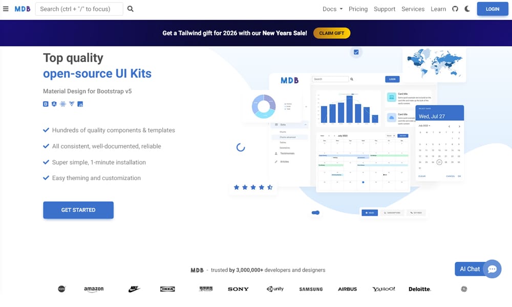Click the Deloitte logo

(x=420, y=289)
